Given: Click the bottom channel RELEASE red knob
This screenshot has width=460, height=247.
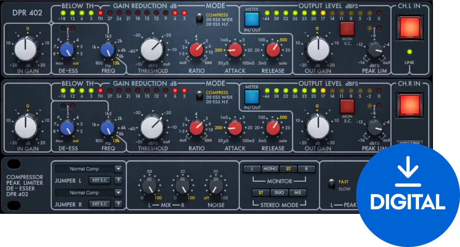Looking at the screenshot, I should 273,128.
